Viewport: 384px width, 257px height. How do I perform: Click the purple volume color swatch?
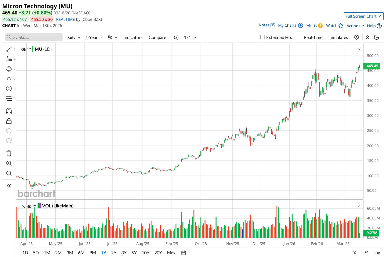tap(40, 206)
